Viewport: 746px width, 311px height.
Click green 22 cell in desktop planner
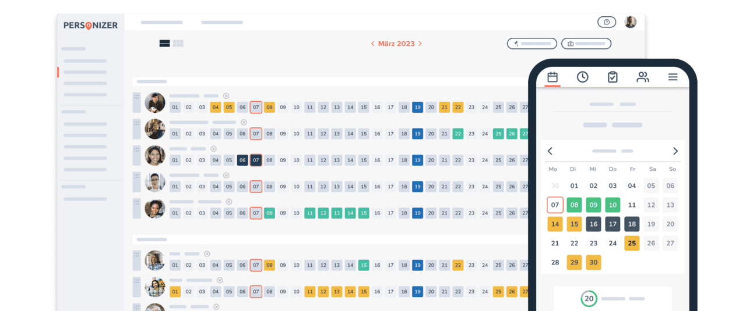(x=458, y=134)
